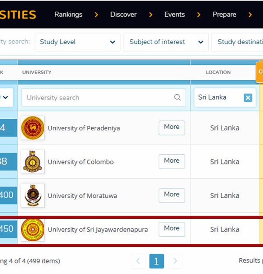Image resolution: width=263 pixels, height=274 pixels.
Task: Click More for University of Peradeniya
Action: (x=171, y=127)
